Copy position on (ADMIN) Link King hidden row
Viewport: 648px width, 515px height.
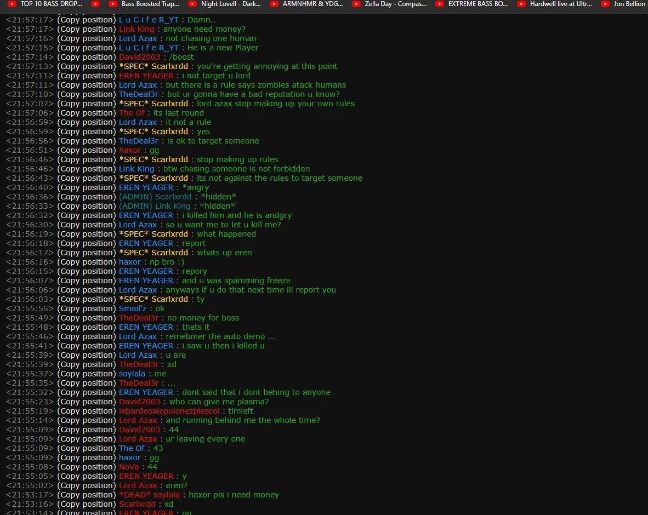(87, 206)
